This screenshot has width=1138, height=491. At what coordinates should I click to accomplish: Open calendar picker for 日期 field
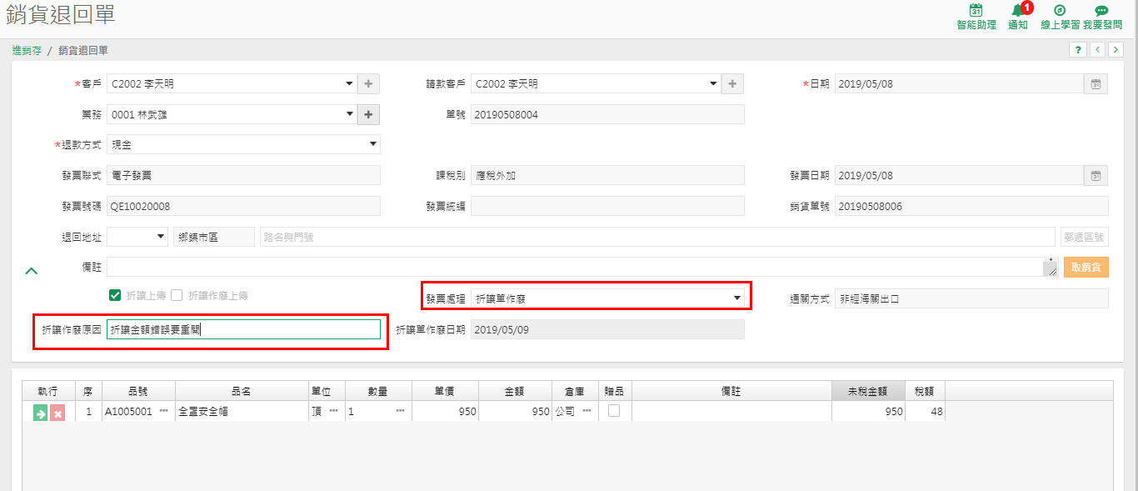tap(1096, 83)
